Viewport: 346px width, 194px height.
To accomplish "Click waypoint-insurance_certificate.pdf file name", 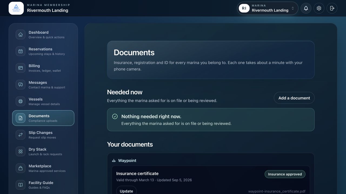I will pos(277,191).
